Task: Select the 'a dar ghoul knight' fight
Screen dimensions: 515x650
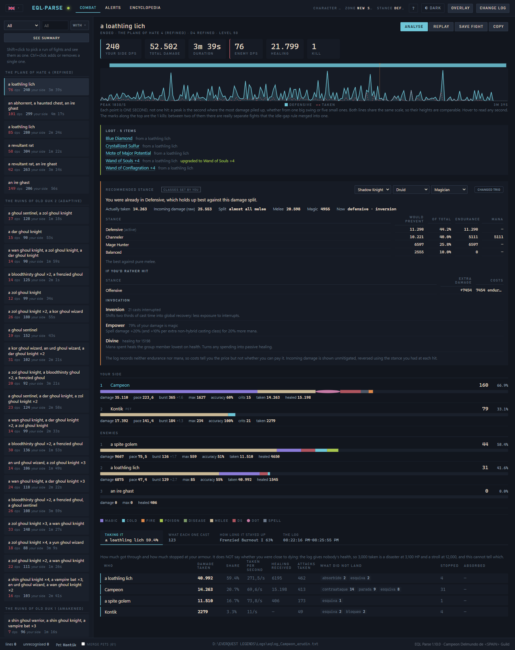Action: point(46,234)
